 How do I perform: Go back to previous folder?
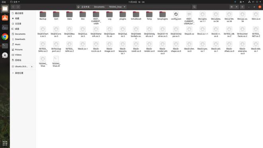pyautogui.click(x=13, y=7)
